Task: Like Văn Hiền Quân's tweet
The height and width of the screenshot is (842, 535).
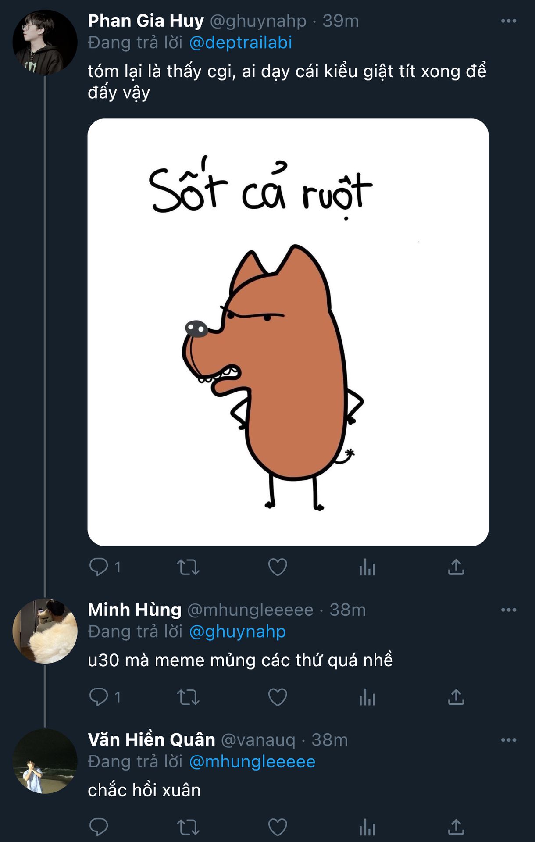Action: (278, 827)
